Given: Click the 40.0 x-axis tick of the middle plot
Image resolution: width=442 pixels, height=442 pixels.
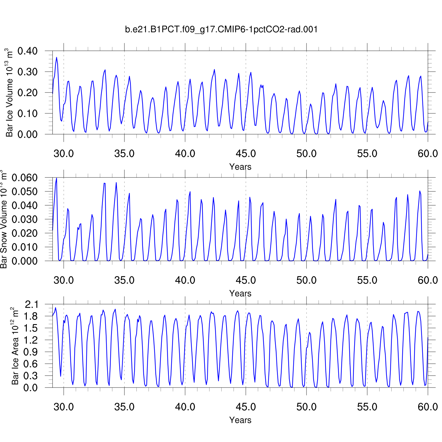Looking at the screenshot, I should pyautogui.click(x=185, y=280).
